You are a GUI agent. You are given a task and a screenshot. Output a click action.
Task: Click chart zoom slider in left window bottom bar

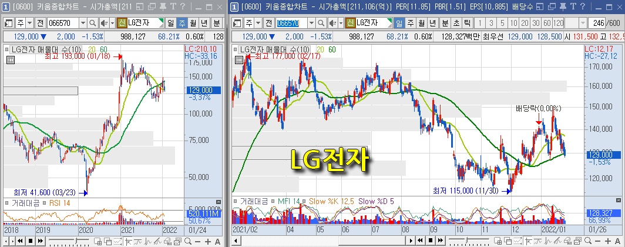[x=69, y=241]
